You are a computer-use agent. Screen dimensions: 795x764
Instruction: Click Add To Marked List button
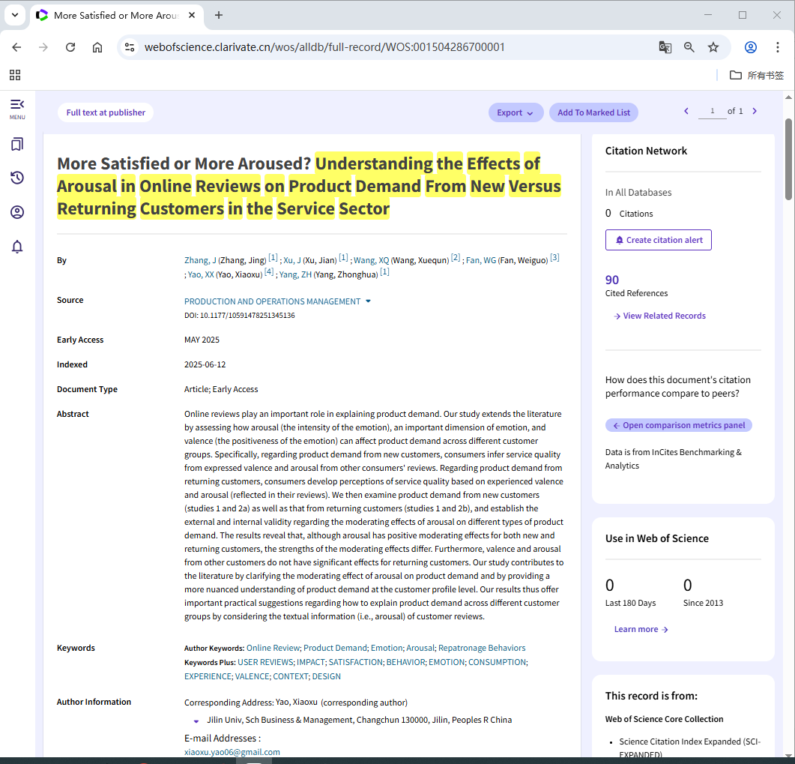pos(593,112)
